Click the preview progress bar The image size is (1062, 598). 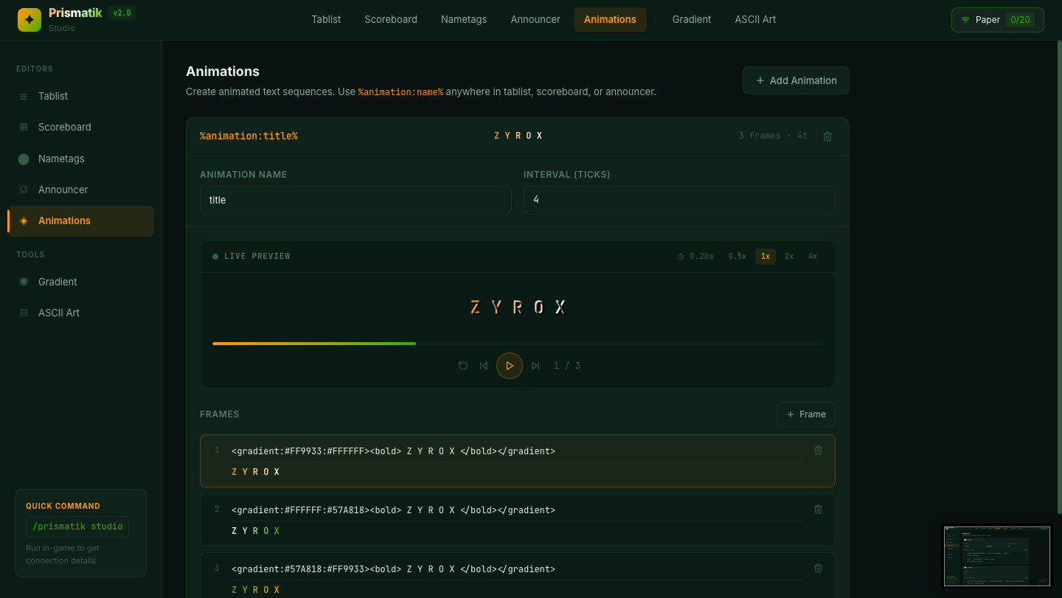[518, 344]
